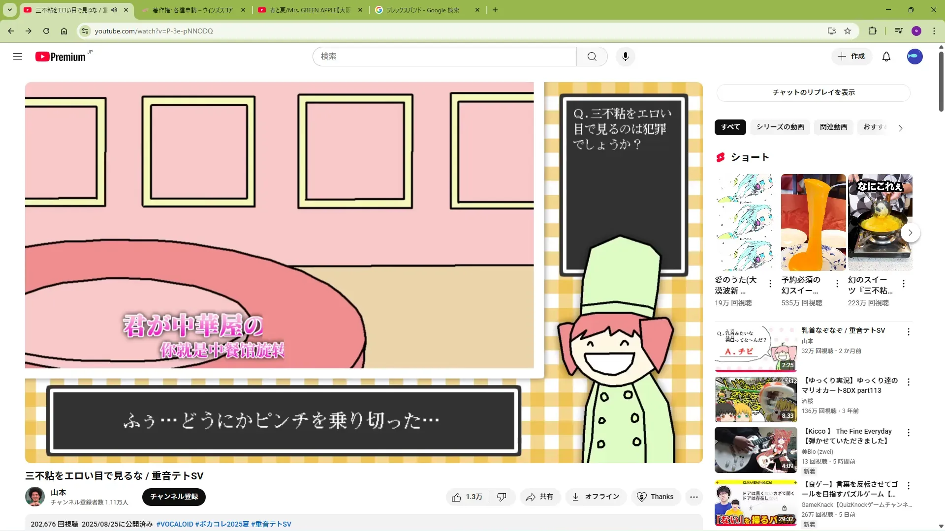Viewport: 945px width, 531px height.
Task: Click the voice search microphone icon
Action: pos(625,57)
